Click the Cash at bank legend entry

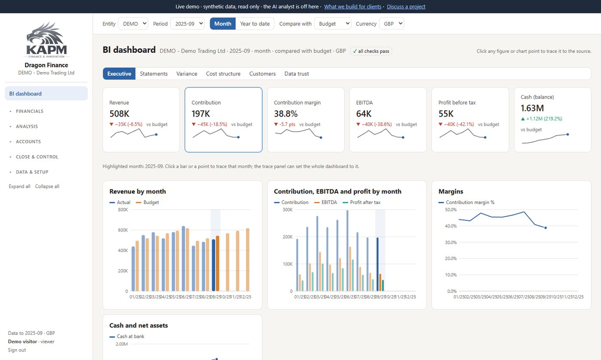point(127,336)
